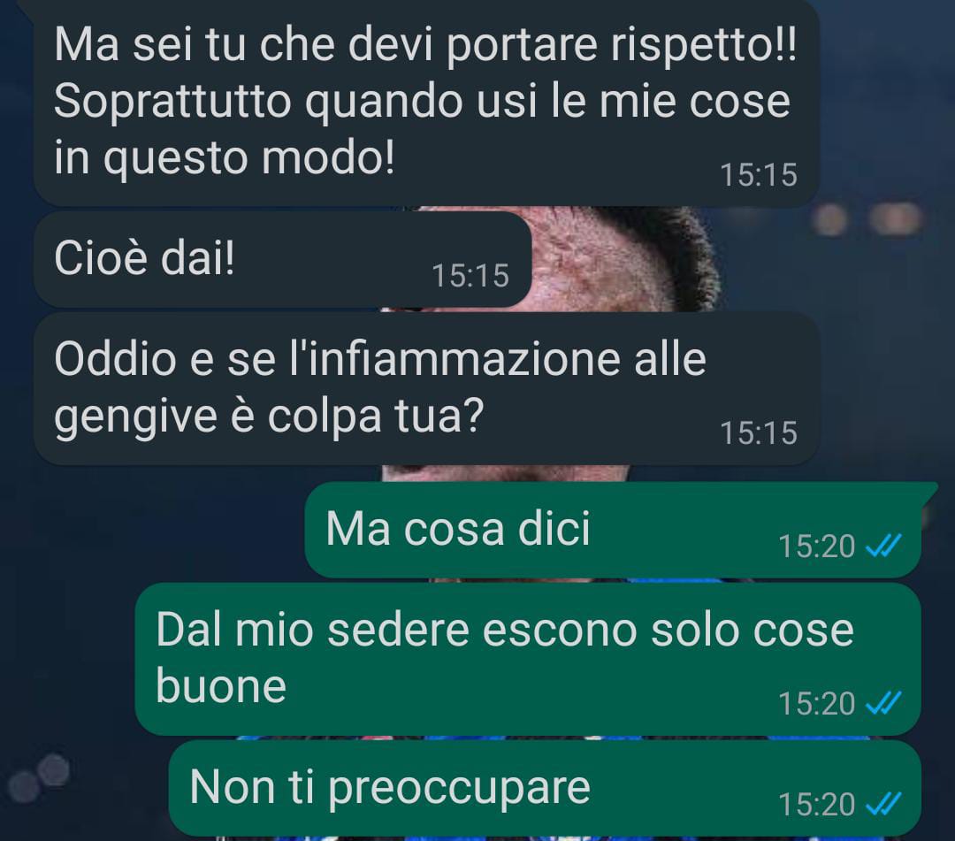The width and height of the screenshot is (955, 841).
Task: Tap the word 'buone' in the green bubble
Action: tap(220, 685)
